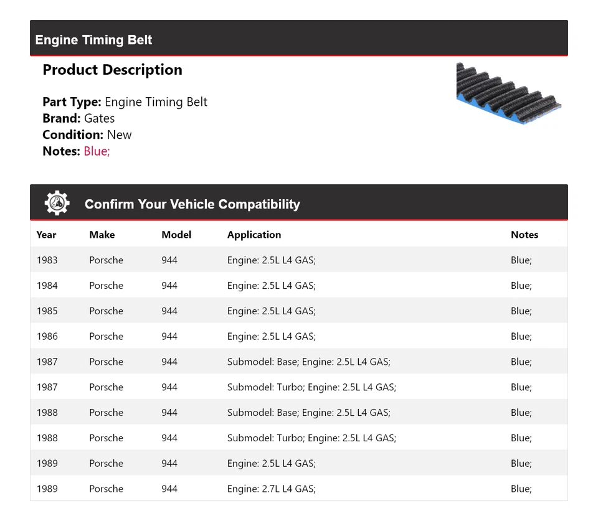The image size is (598, 521).
Task: Click the Condition: New text
Action: 87,134
